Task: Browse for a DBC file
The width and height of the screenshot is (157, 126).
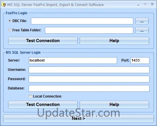Action: point(142,21)
